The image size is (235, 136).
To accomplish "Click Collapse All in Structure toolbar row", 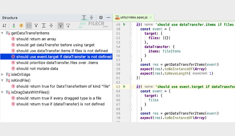I will tap(51, 26).
